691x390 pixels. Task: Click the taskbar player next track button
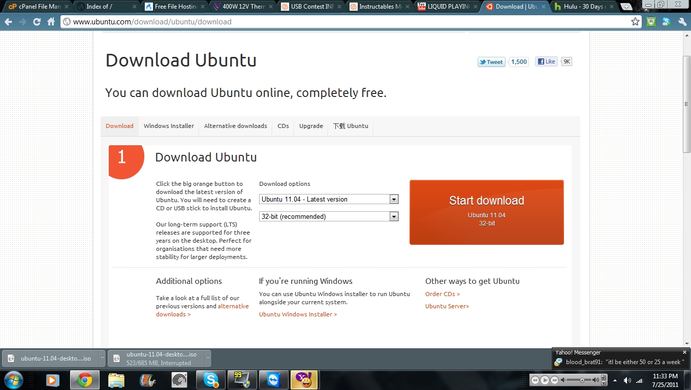[555, 380]
